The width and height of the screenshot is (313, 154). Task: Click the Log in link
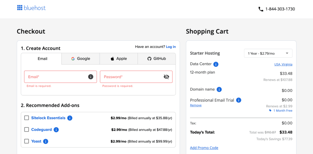(171, 47)
